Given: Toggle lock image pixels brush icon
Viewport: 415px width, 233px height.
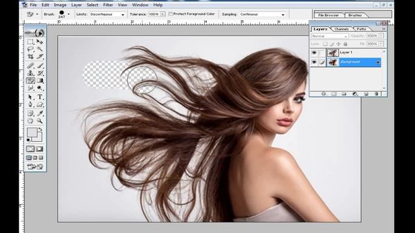Looking at the screenshot, I should pyautogui.click(x=332, y=44).
